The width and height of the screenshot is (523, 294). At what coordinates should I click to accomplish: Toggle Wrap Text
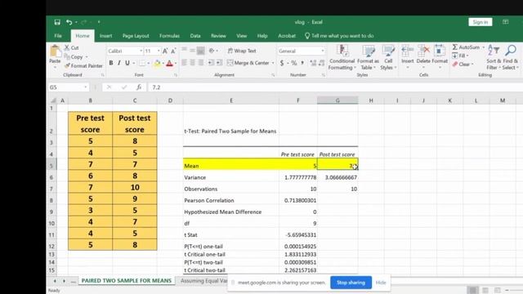pyautogui.click(x=242, y=51)
